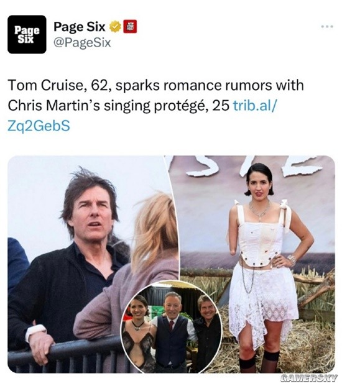The image size is (342, 386).
Task: Select the 'sparks romance rumors with' headline text
Action: click(x=210, y=85)
